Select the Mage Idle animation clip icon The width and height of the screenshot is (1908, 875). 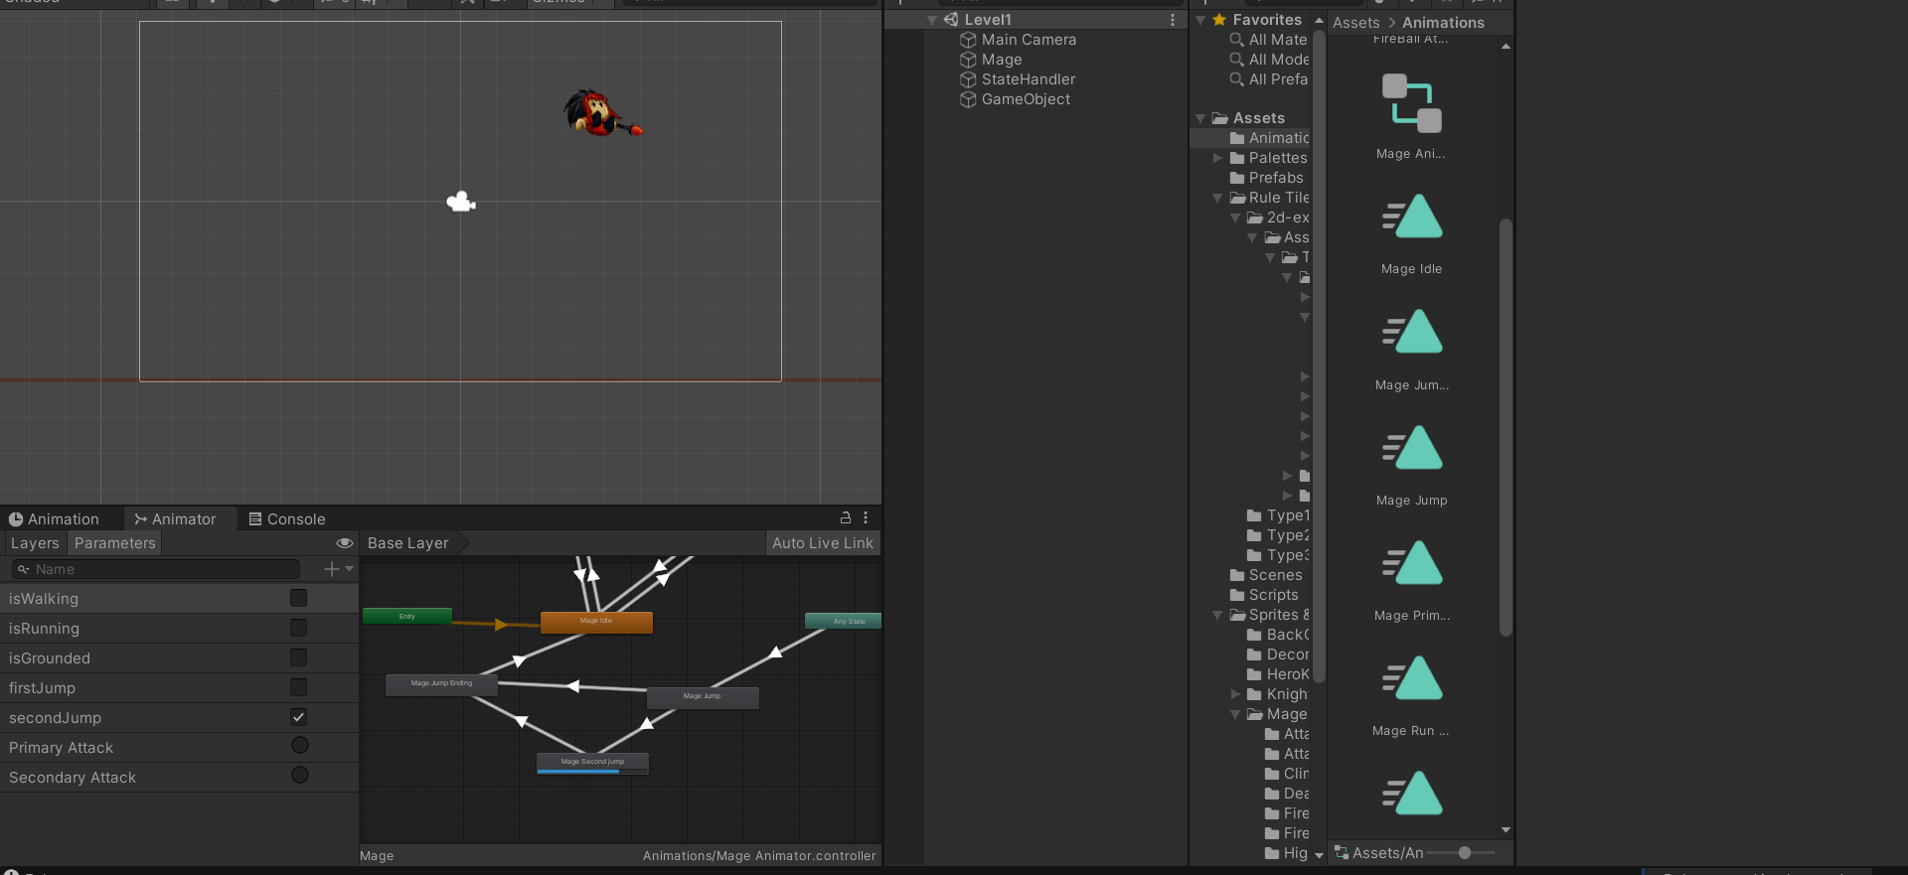click(1411, 217)
